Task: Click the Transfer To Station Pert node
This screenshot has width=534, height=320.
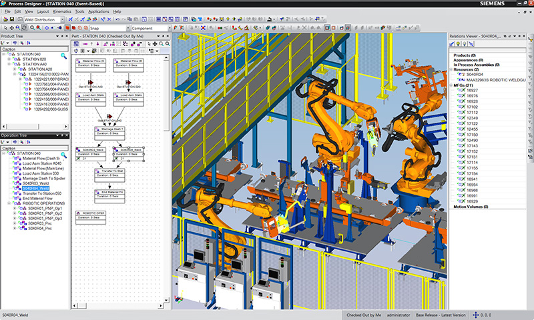Action: (x=109, y=175)
